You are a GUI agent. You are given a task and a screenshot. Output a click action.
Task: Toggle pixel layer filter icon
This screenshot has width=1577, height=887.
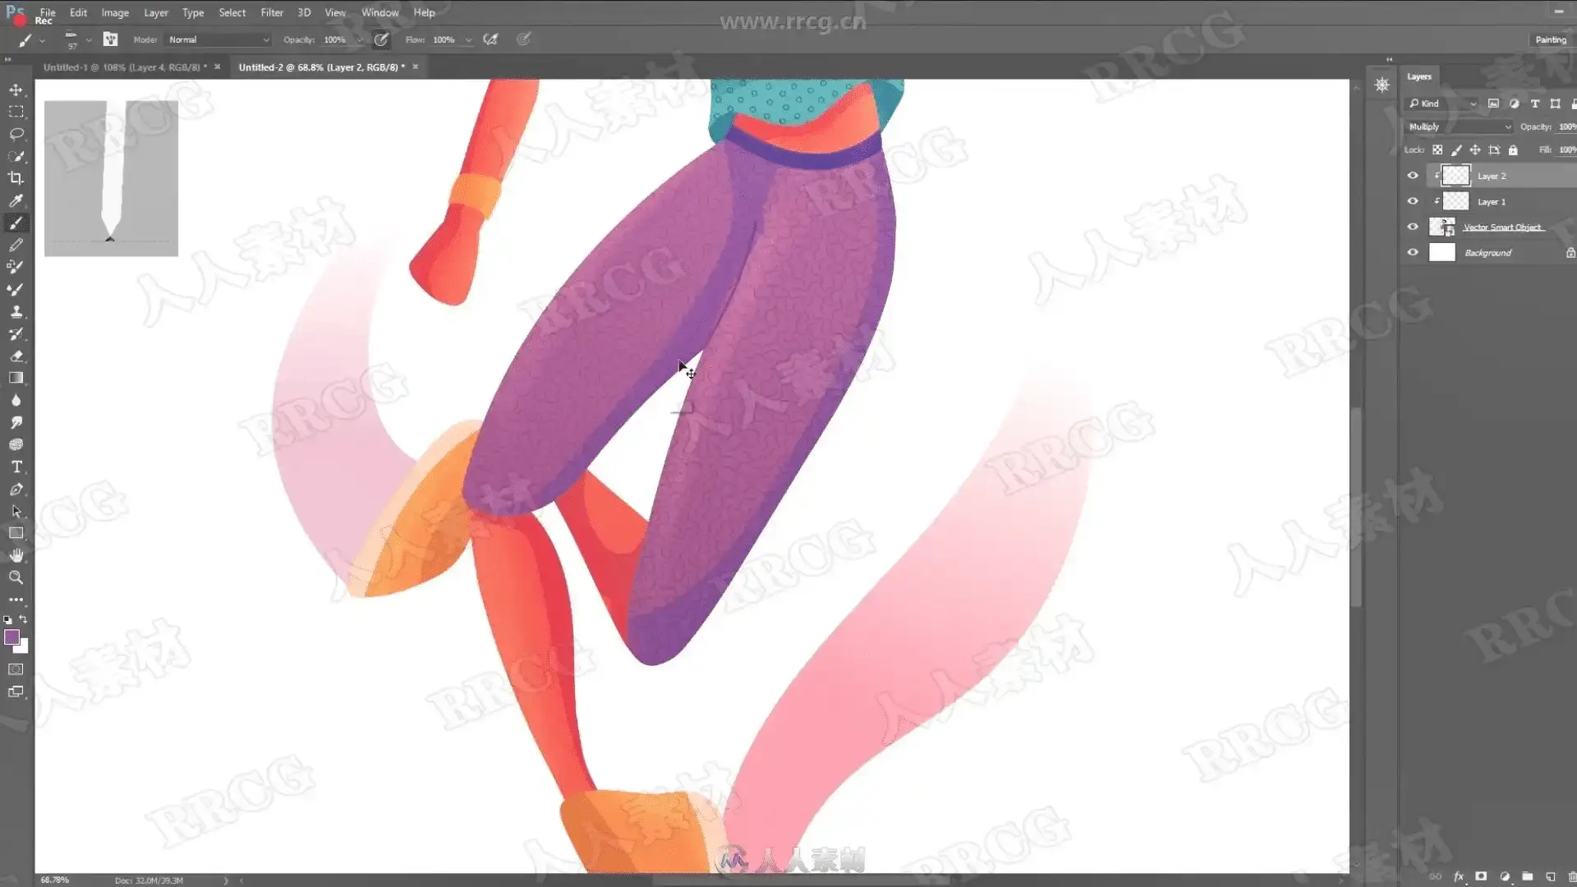pyautogui.click(x=1493, y=103)
